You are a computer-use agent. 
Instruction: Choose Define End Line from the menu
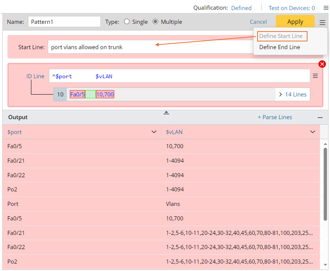tap(280, 47)
